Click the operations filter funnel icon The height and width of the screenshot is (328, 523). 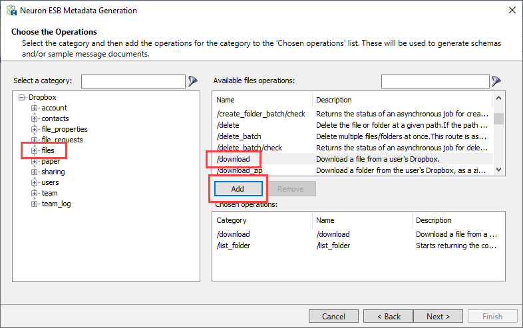click(x=496, y=81)
